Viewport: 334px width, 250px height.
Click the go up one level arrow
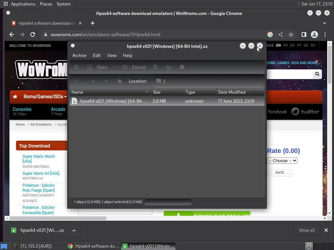tap(106, 81)
